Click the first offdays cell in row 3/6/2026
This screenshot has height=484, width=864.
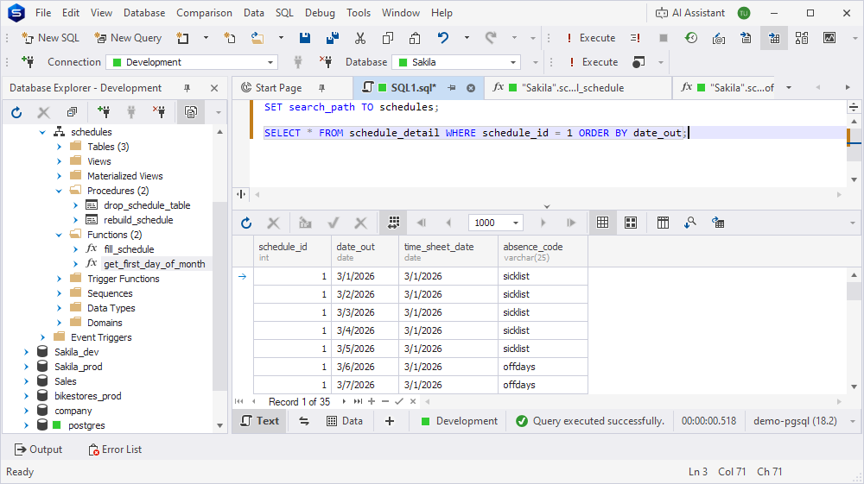coord(543,367)
